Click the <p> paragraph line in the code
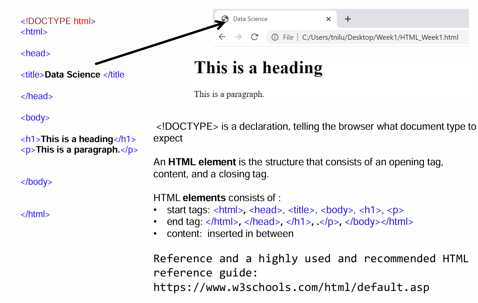The image size is (478, 303). pos(79,150)
